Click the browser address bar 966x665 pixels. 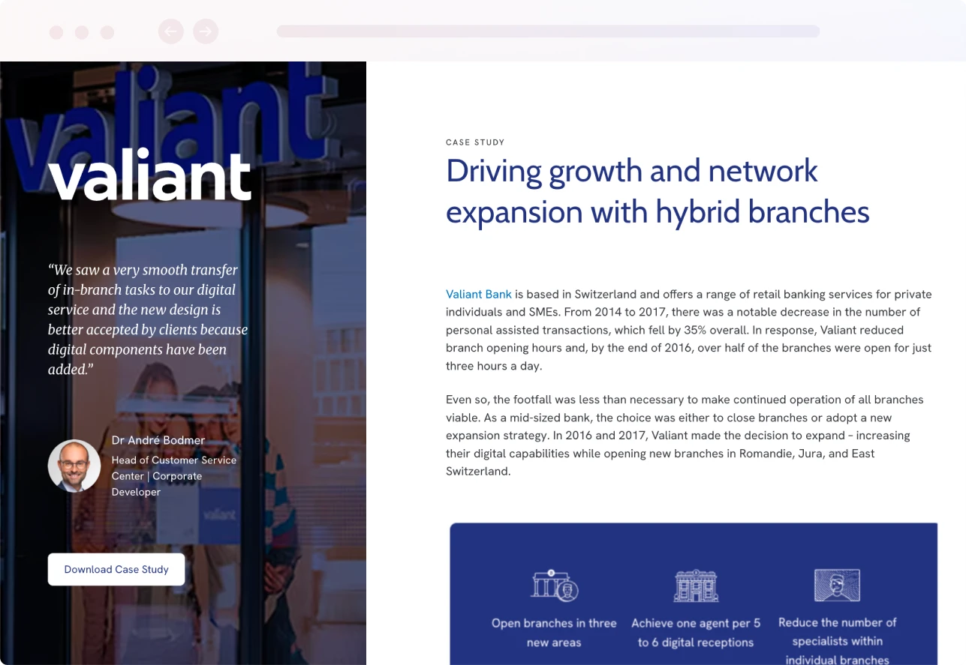[x=548, y=31]
